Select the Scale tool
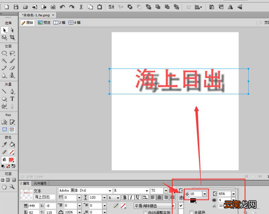This screenshot has height=214, width=269. click(4, 37)
